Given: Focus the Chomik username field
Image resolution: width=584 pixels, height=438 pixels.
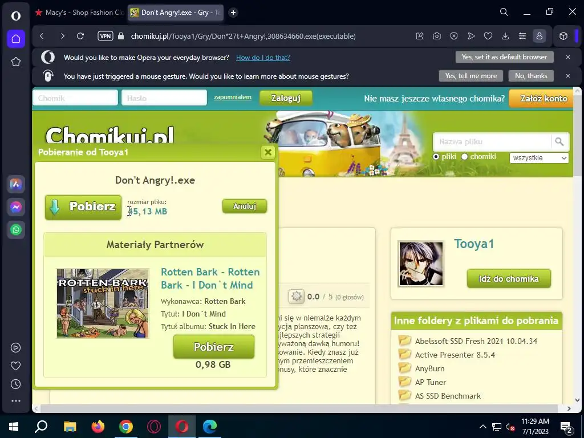Looking at the screenshot, I should (x=75, y=98).
